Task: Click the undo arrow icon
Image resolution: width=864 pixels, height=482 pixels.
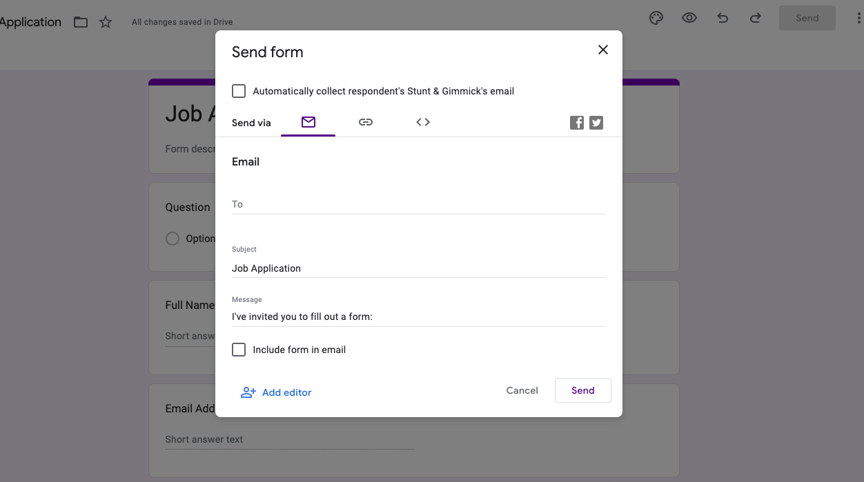Action: point(723,19)
